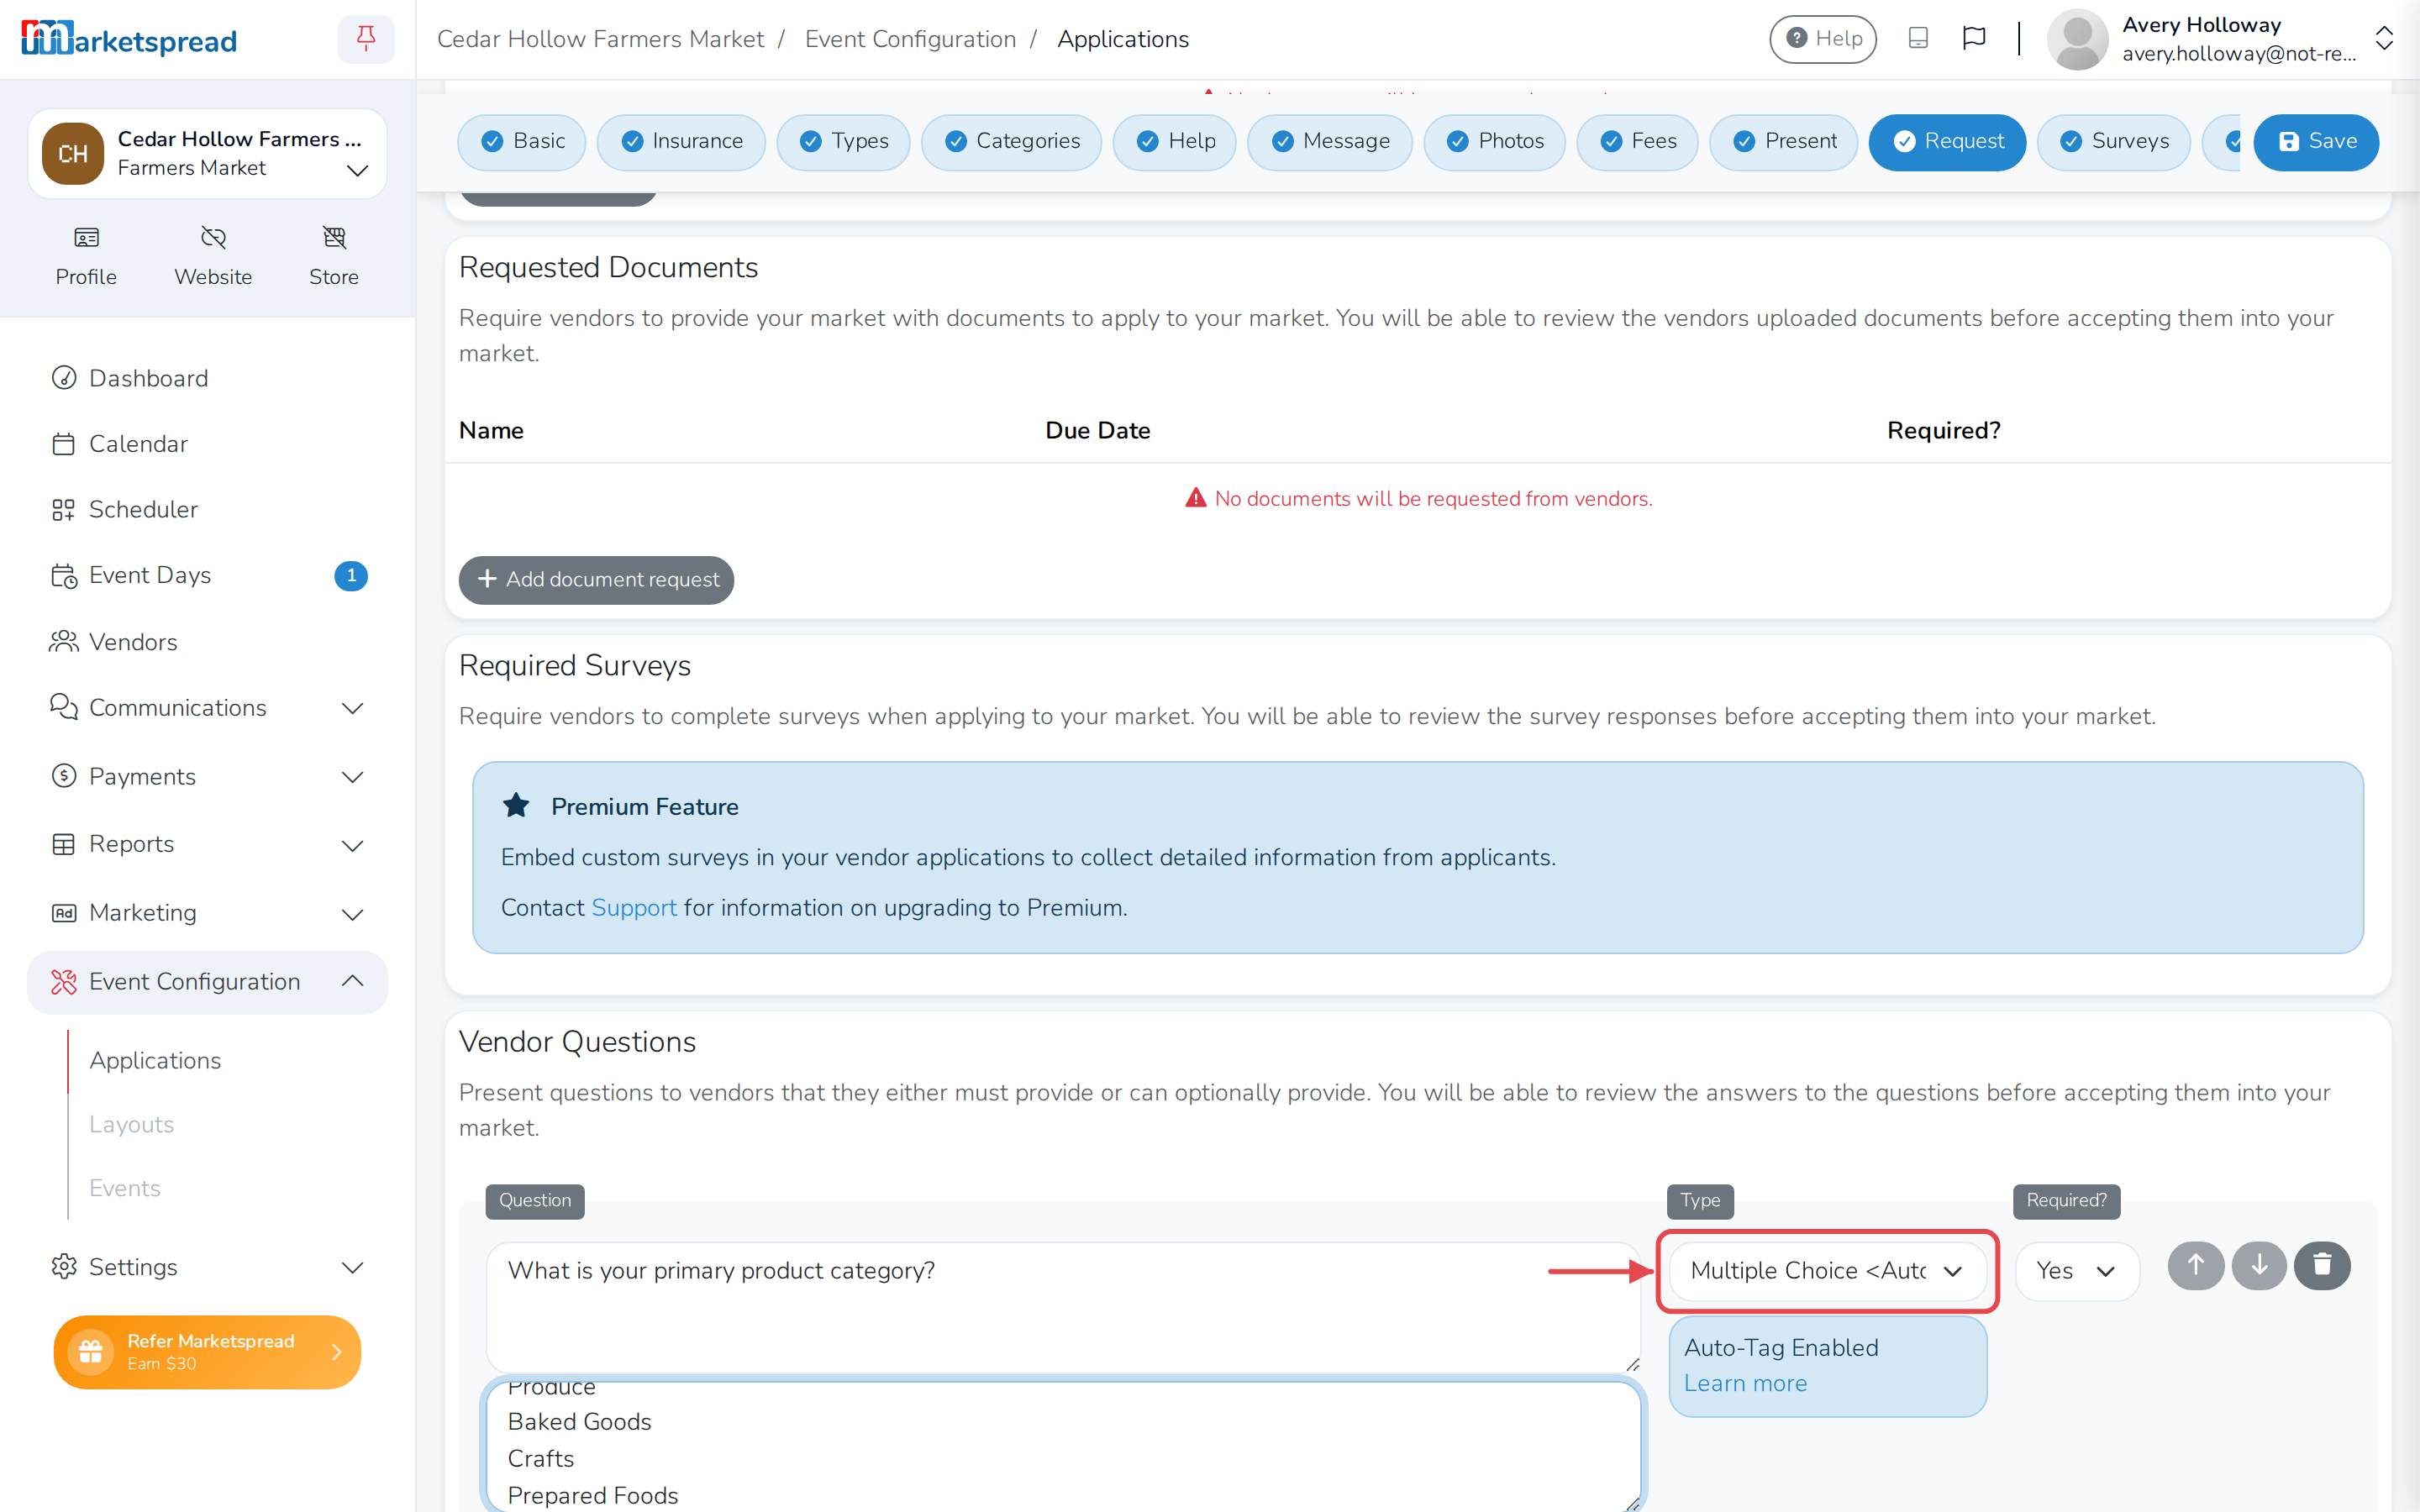Open Layouts under Event Configuration
This screenshot has width=2420, height=1512.
[131, 1124]
